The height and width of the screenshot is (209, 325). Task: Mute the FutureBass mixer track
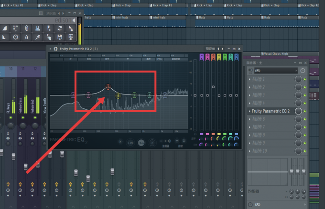tap(23, 118)
